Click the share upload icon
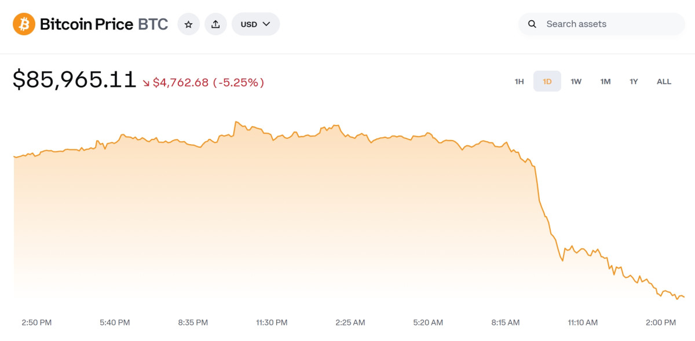695x341 pixels. coord(215,24)
